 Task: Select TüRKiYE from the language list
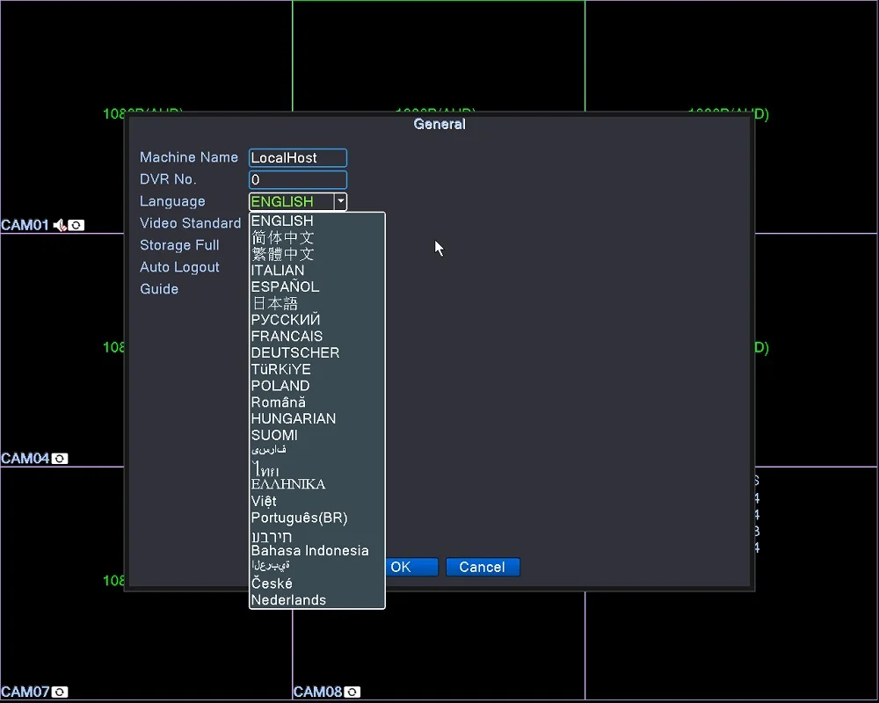pos(316,369)
